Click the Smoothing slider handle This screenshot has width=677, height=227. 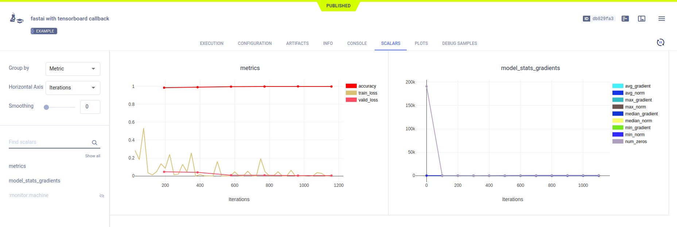(x=46, y=107)
